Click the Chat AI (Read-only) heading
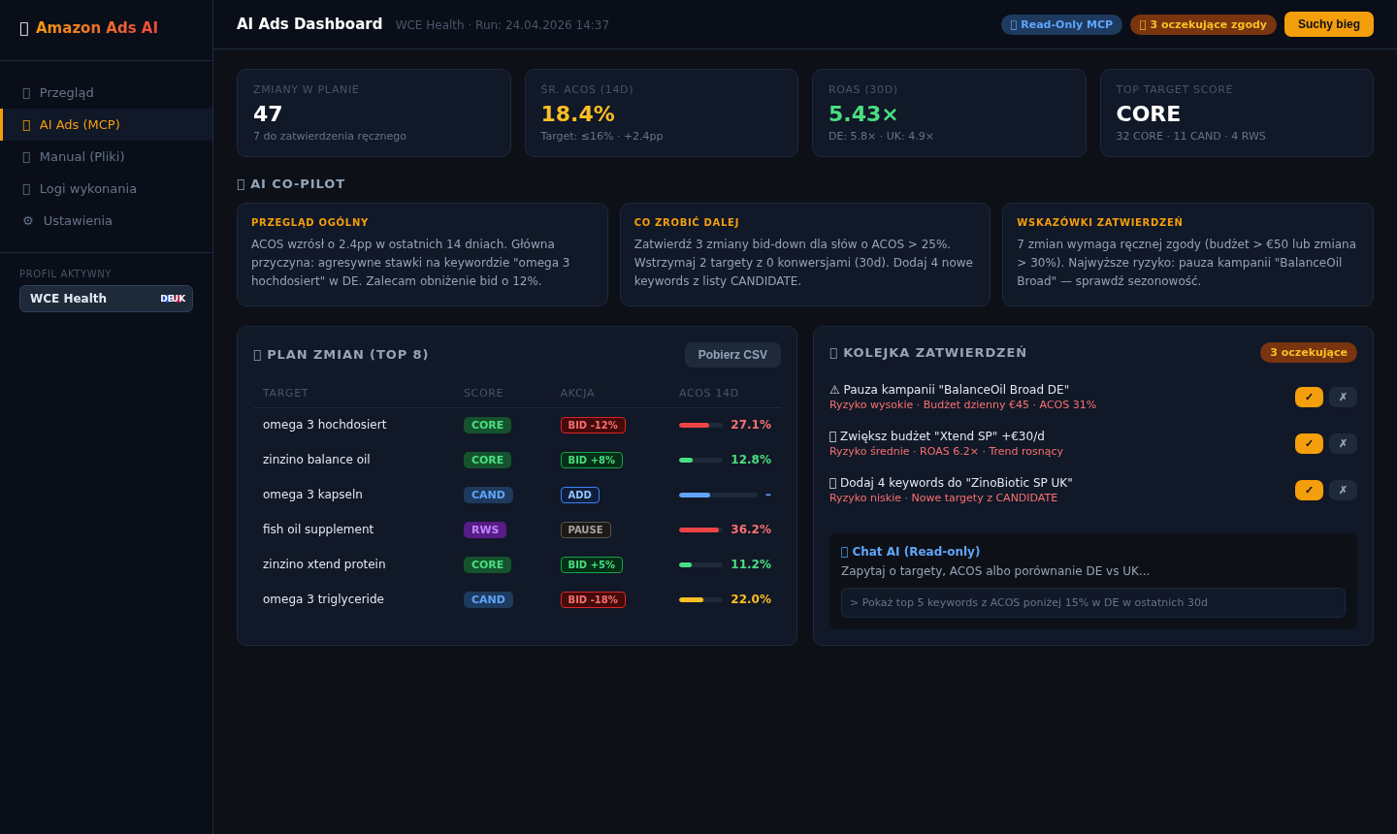Viewport: 1397px width, 834px height. 910,551
